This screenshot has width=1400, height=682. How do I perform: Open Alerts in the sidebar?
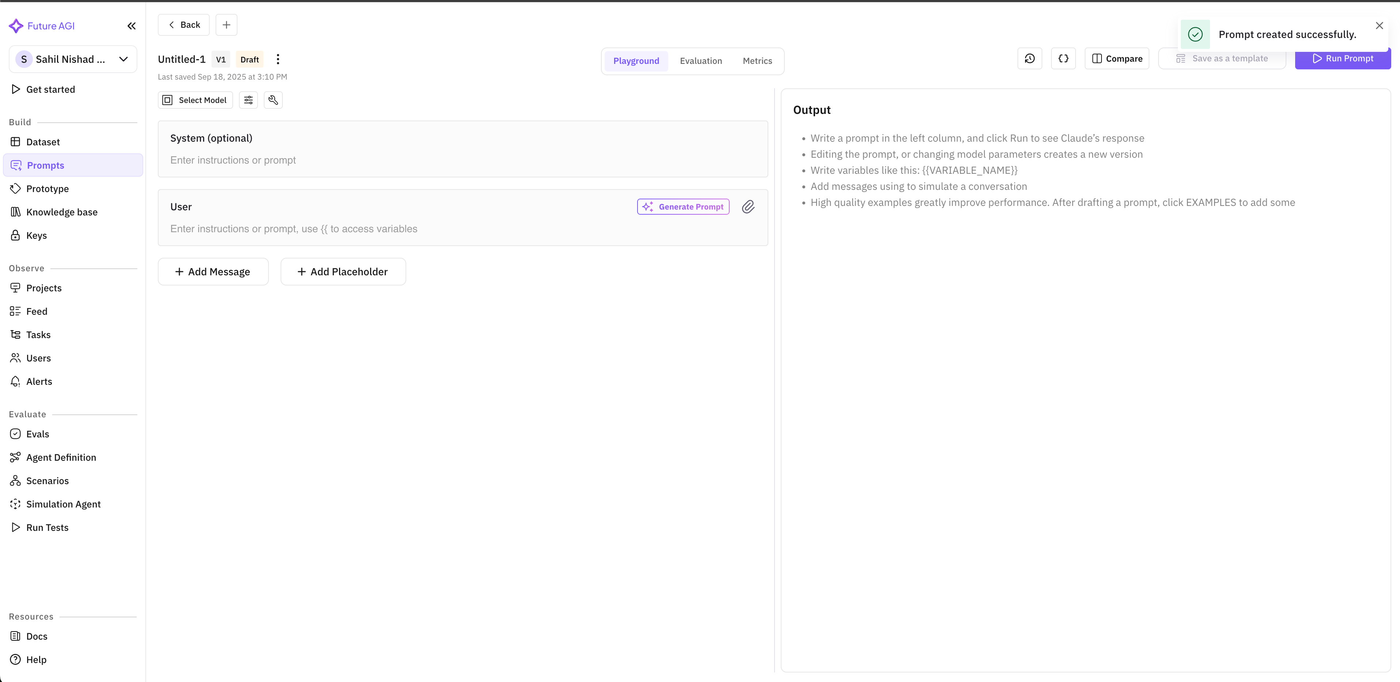click(39, 381)
